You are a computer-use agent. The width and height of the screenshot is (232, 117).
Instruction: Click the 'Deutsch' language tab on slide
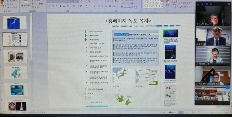(142, 26)
